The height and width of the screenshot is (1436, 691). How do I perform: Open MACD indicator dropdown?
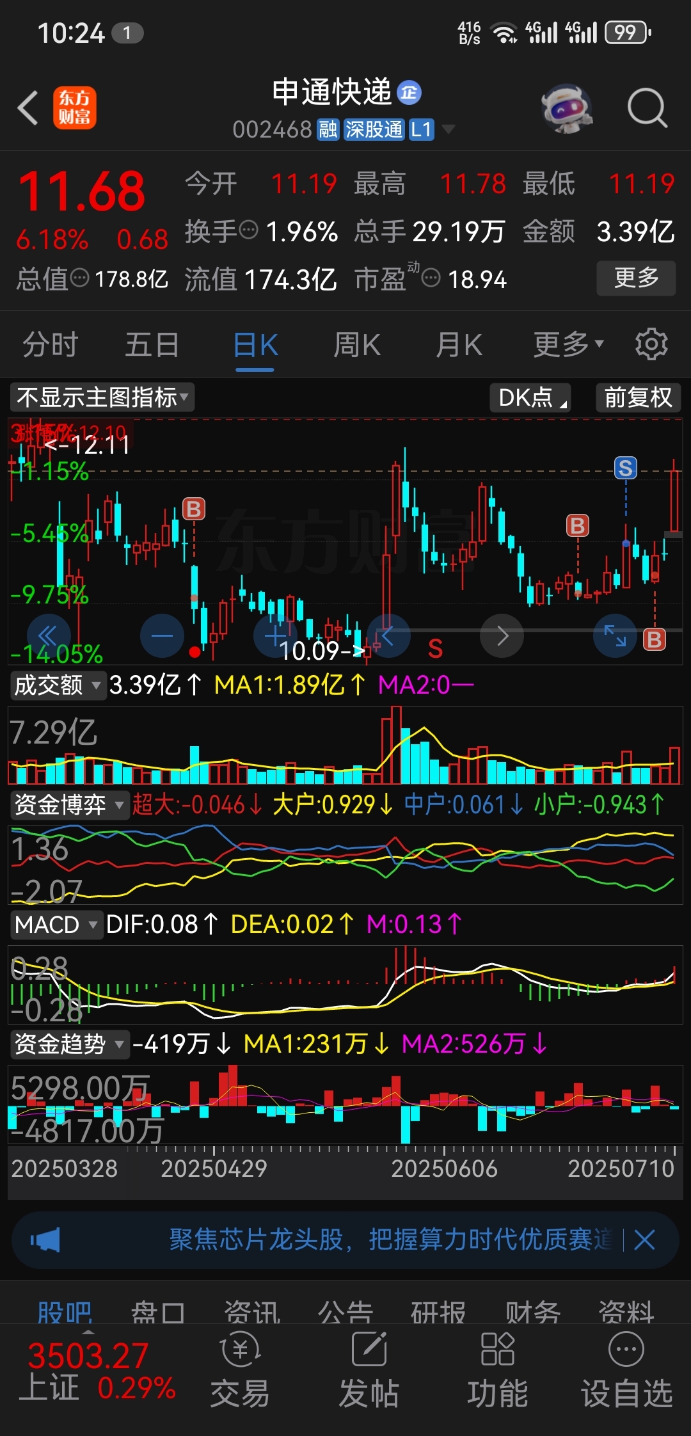(x=56, y=925)
